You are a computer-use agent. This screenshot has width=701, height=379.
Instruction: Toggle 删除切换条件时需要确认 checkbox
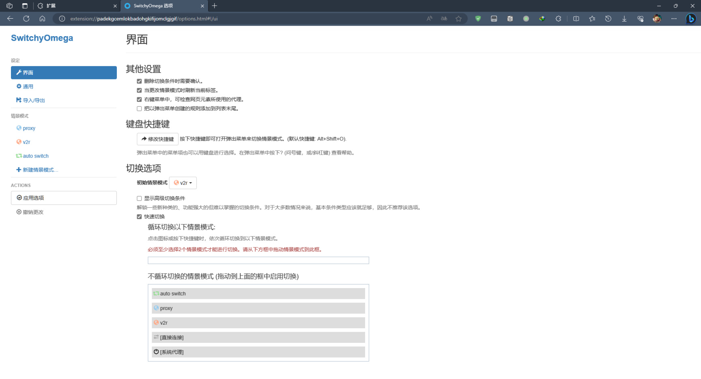(139, 81)
